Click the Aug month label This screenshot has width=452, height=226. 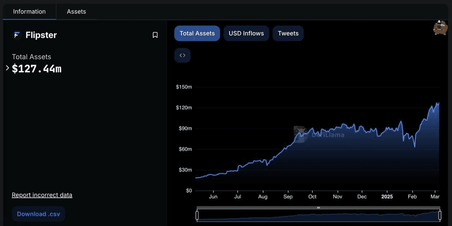(x=263, y=197)
